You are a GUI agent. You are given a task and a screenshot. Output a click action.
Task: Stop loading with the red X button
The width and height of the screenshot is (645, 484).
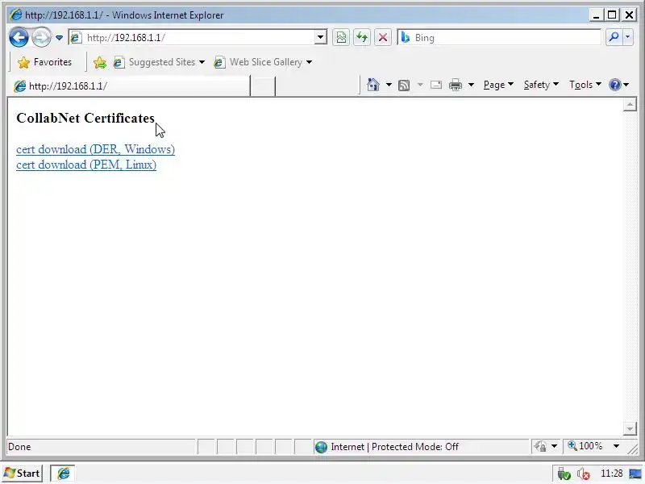click(x=383, y=38)
